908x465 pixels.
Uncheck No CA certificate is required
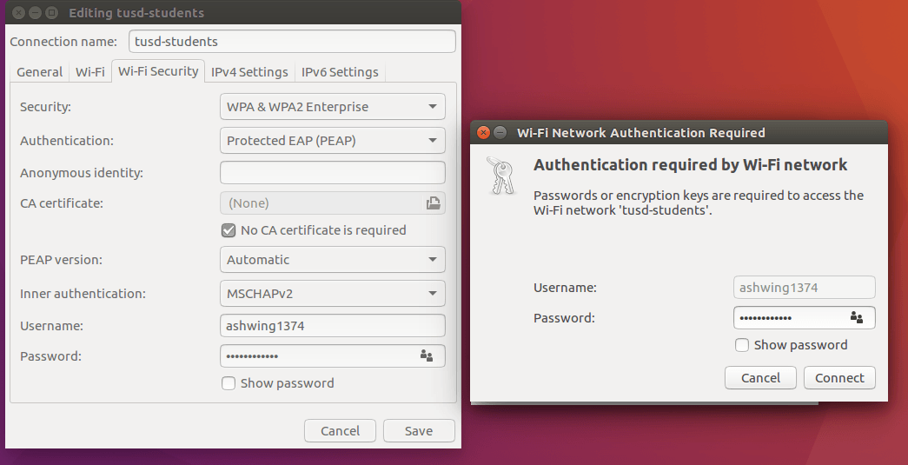click(x=229, y=230)
